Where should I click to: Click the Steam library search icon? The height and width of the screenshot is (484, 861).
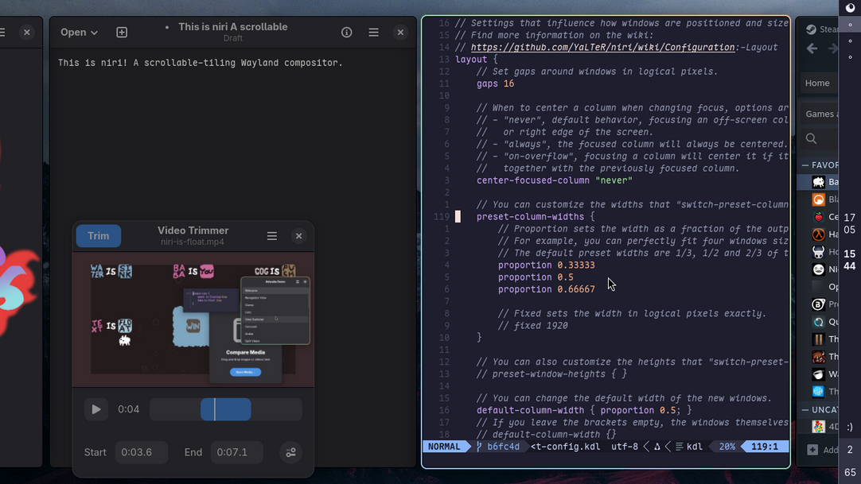(x=812, y=139)
